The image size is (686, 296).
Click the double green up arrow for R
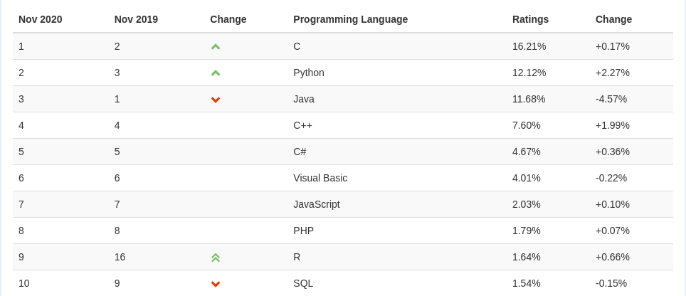tap(216, 258)
